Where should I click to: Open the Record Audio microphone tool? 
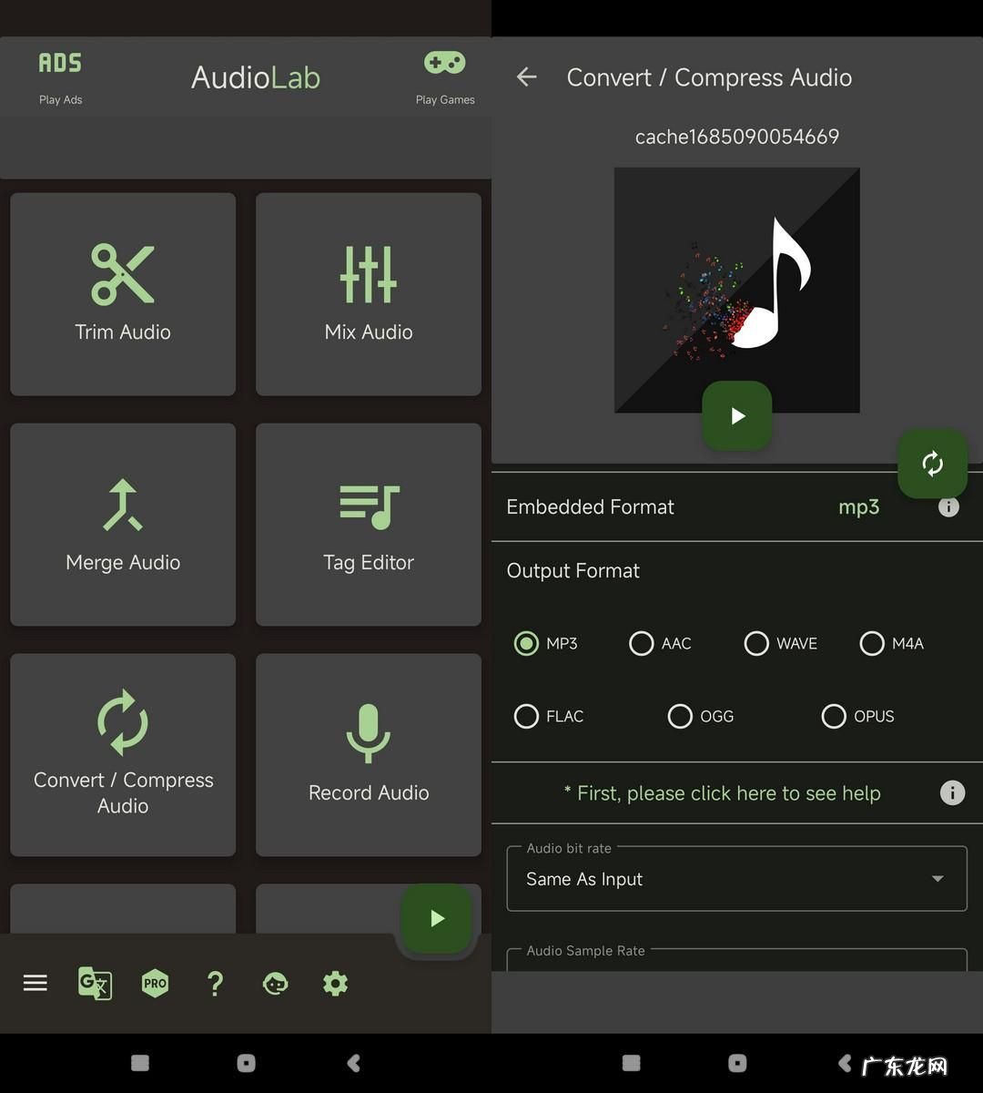pos(369,754)
